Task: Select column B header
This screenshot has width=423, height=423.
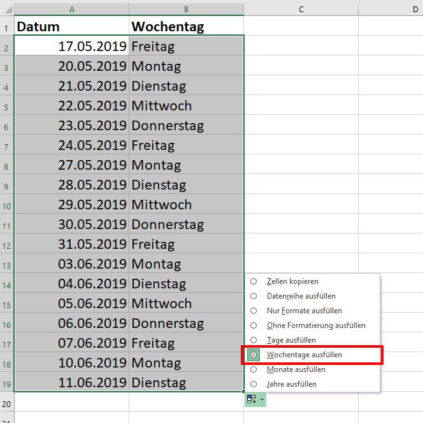Action: point(187,10)
